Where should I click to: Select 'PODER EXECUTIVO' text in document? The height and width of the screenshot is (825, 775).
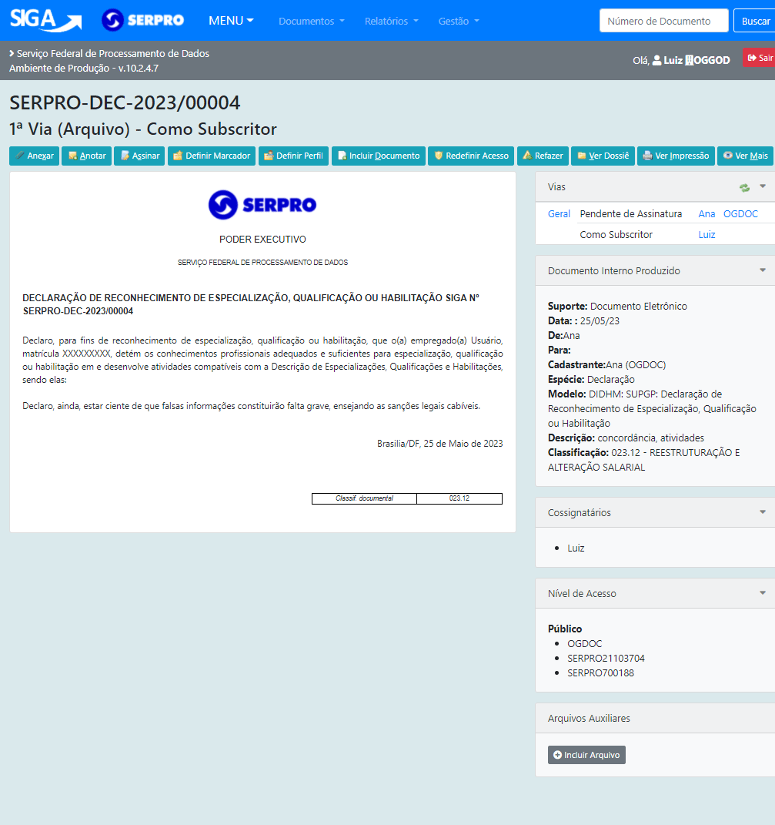(262, 240)
